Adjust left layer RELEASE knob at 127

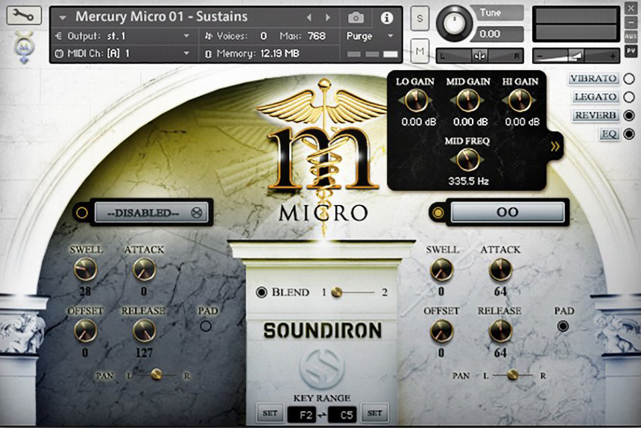coord(145,330)
